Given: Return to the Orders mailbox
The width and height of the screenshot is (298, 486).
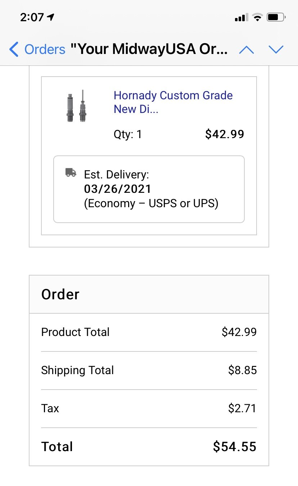Looking at the screenshot, I should [45, 49].
